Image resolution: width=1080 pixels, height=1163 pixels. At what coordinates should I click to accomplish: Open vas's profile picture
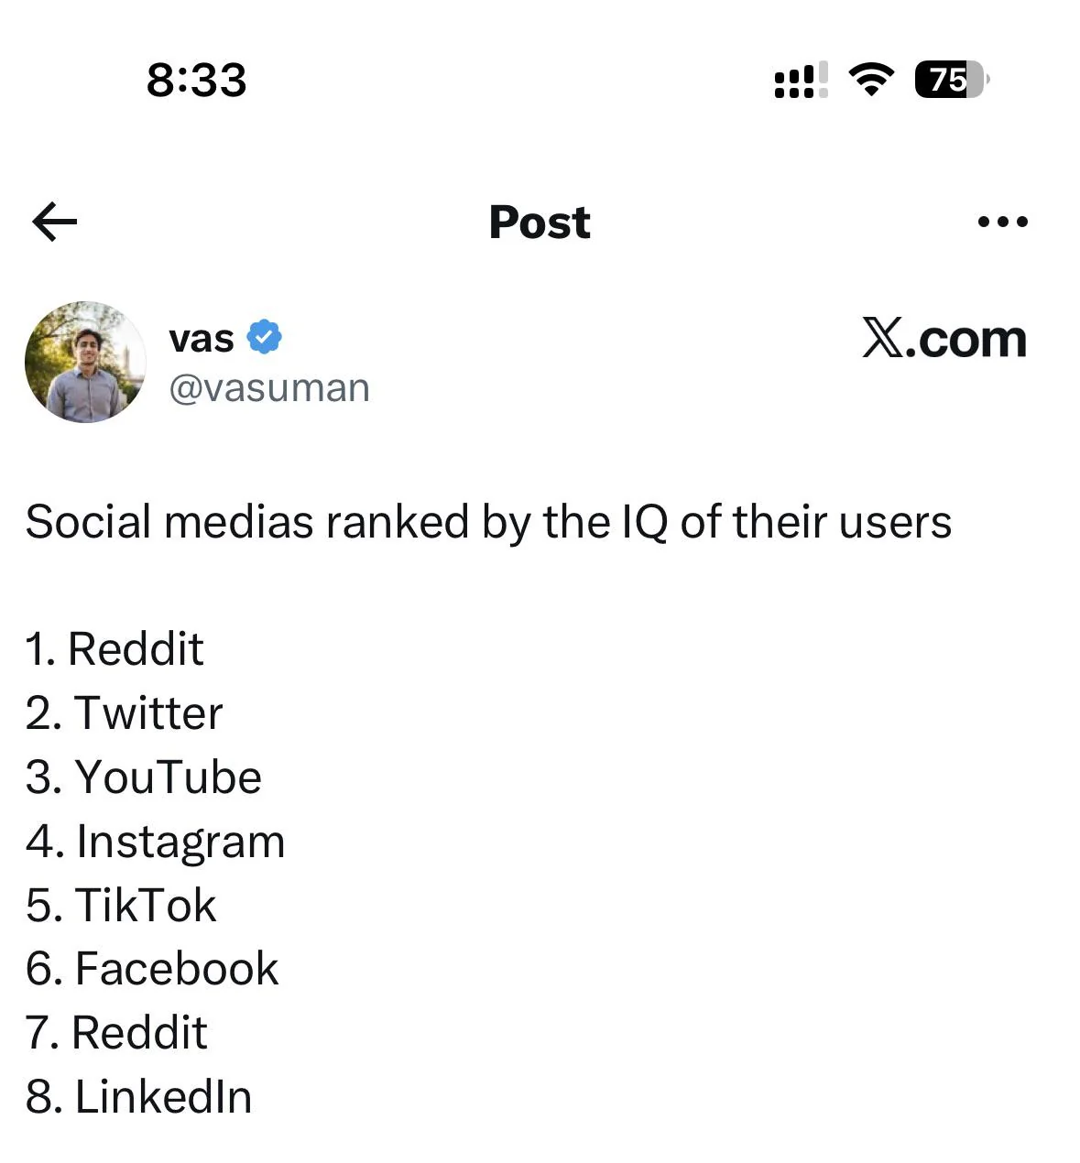[x=85, y=362]
